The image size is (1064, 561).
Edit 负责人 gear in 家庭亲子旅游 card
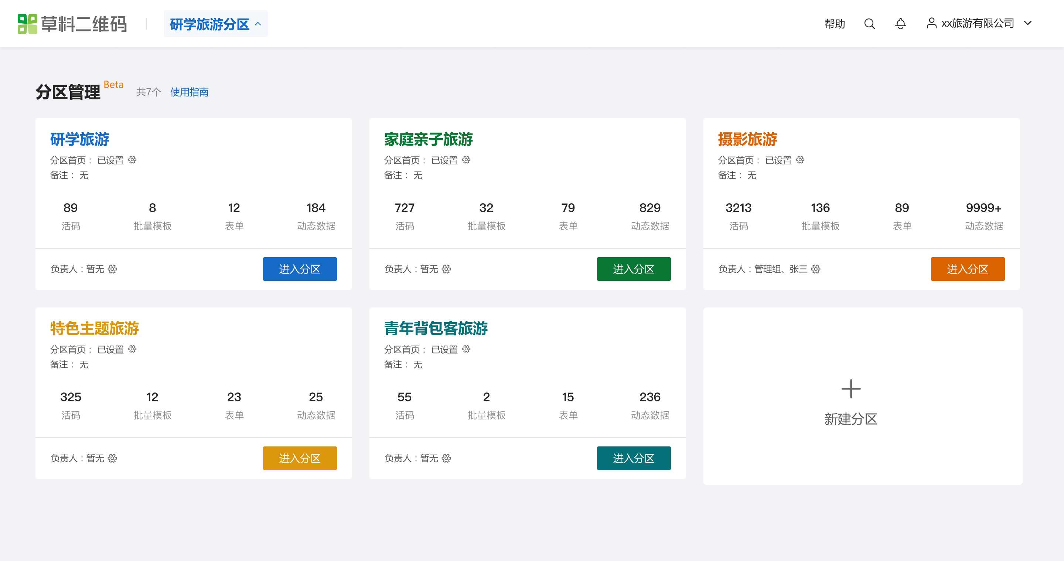point(446,269)
